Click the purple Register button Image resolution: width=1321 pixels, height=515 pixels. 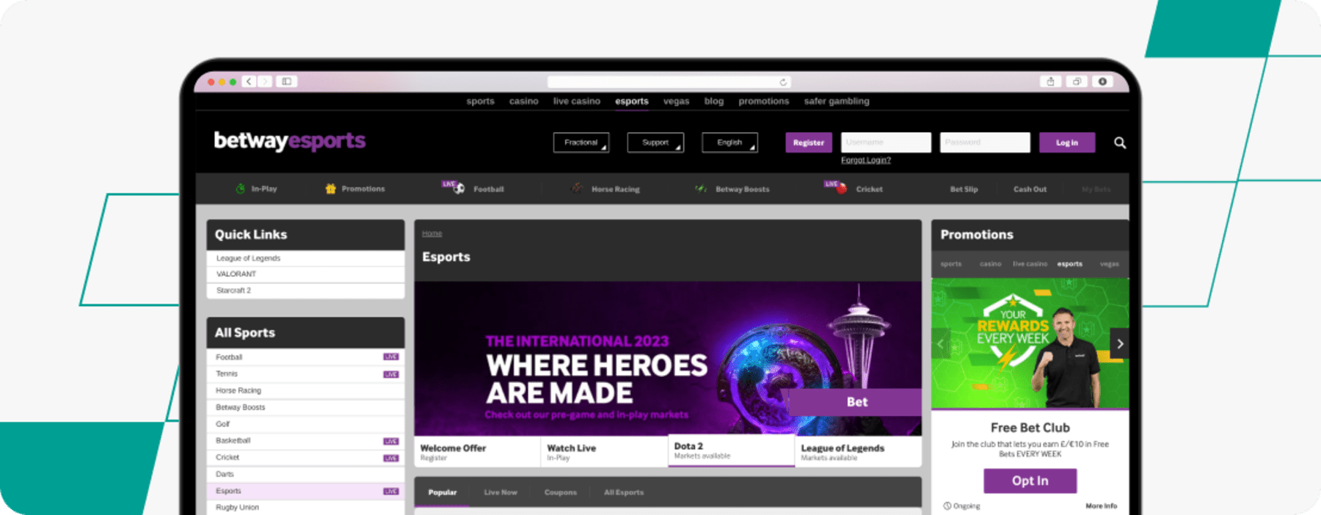click(x=809, y=142)
